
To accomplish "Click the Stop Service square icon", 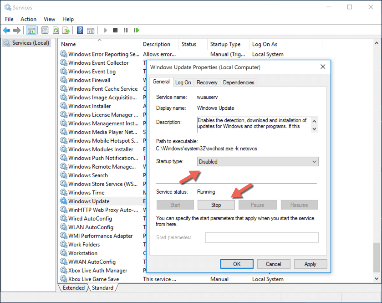I will click(115, 30).
